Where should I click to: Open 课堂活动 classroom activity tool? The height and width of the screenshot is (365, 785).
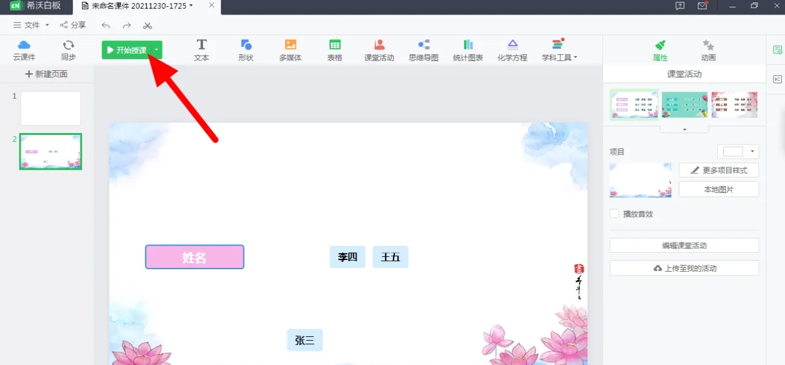pyautogui.click(x=379, y=49)
